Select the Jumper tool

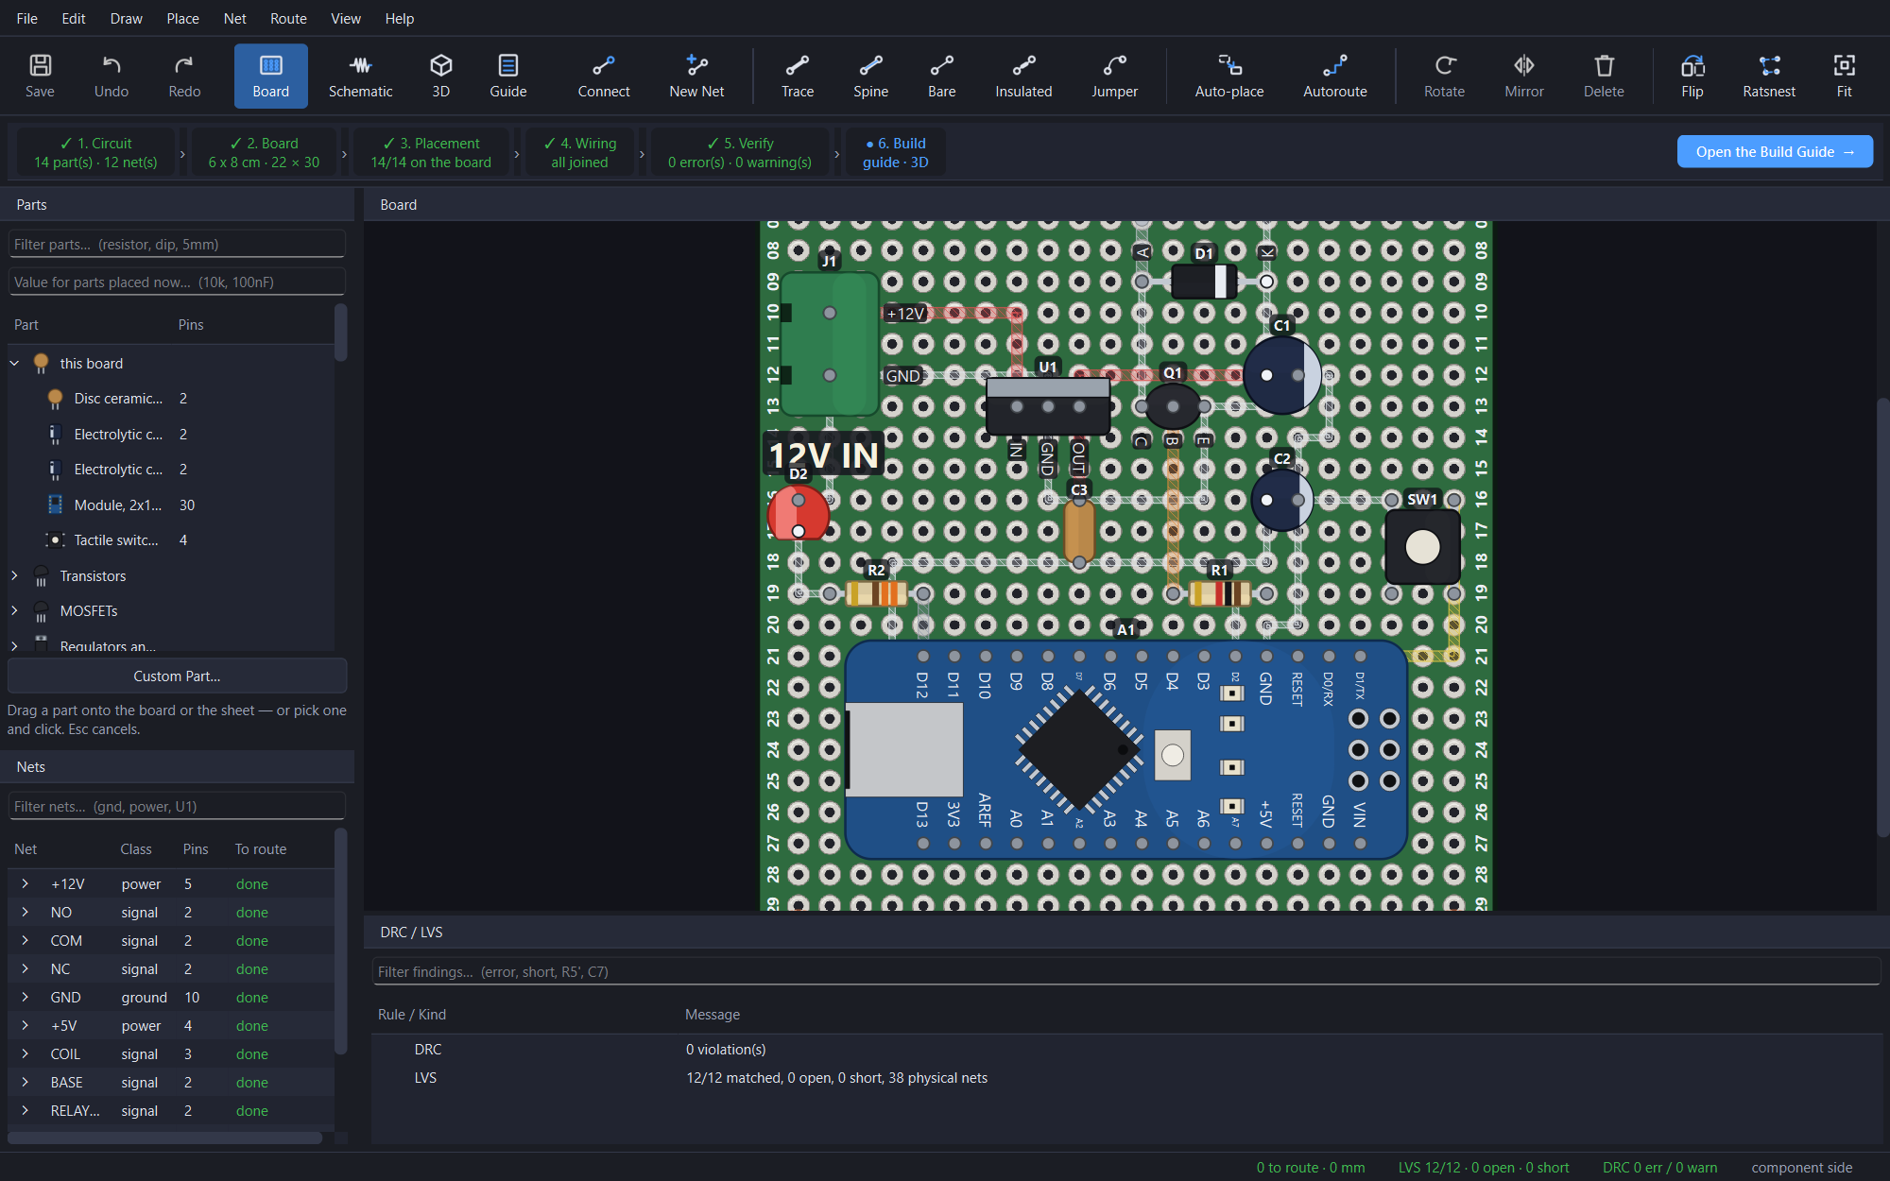coord(1115,76)
